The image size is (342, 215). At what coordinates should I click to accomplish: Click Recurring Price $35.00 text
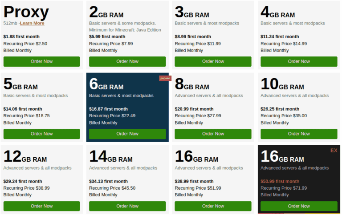tap(284, 116)
